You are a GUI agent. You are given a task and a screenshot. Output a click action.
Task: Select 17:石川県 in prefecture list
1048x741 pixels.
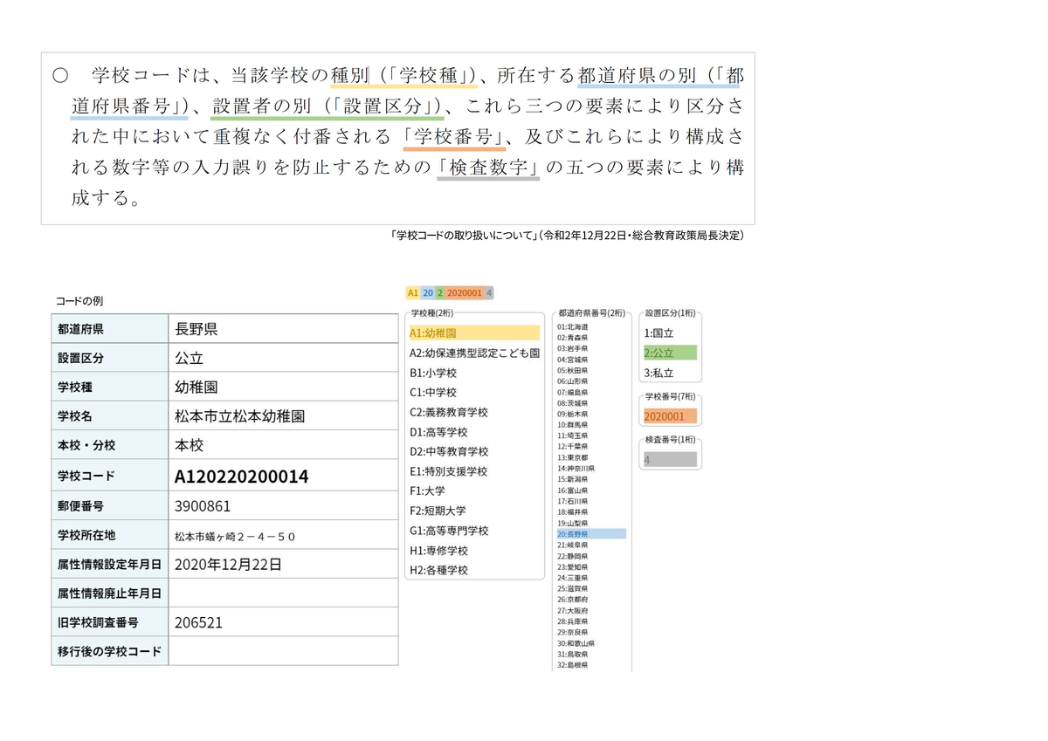572,501
